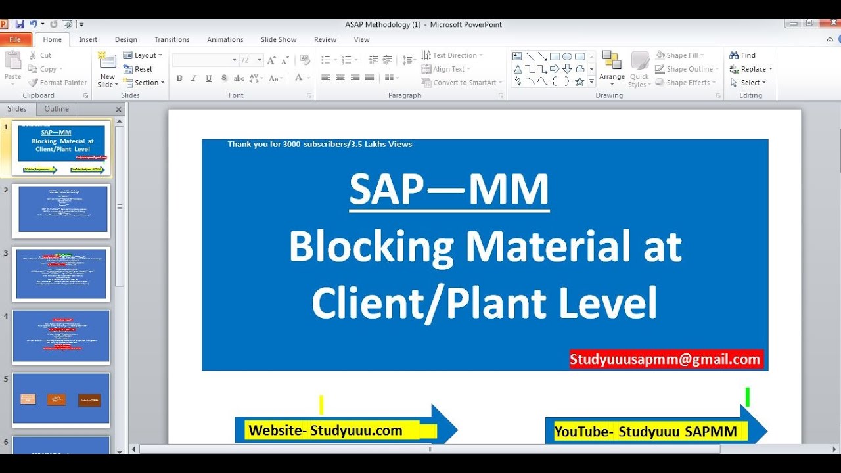This screenshot has height=473, width=841.
Task: Open Shape Outline options
Action: pos(688,69)
